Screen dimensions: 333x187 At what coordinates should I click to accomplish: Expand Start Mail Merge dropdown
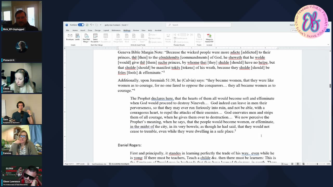click(x=86, y=38)
